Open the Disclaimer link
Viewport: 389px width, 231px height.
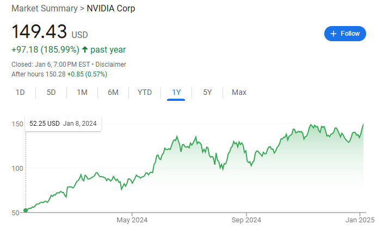(111, 64)
